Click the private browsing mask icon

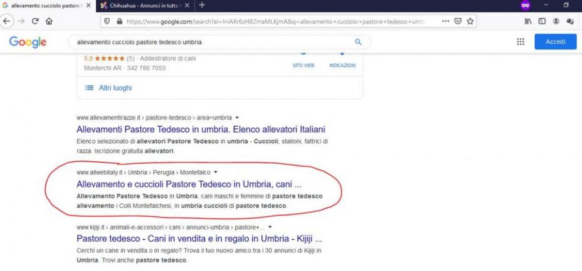coord(525,5)
